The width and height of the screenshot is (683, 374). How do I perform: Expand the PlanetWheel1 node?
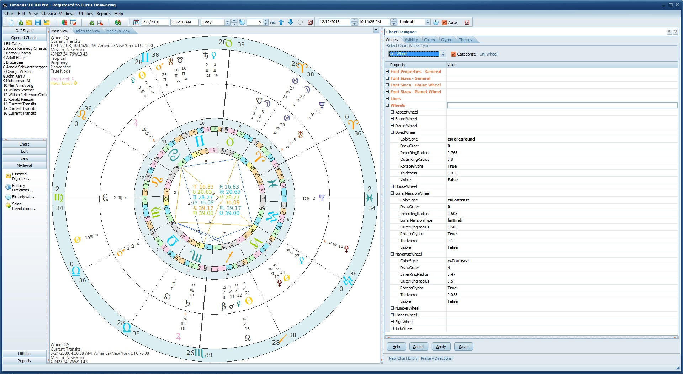click(392, 315)
